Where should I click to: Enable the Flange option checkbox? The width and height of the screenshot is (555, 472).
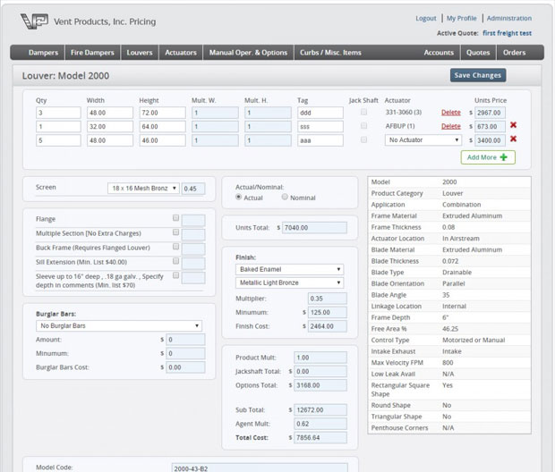pos(175,218)
